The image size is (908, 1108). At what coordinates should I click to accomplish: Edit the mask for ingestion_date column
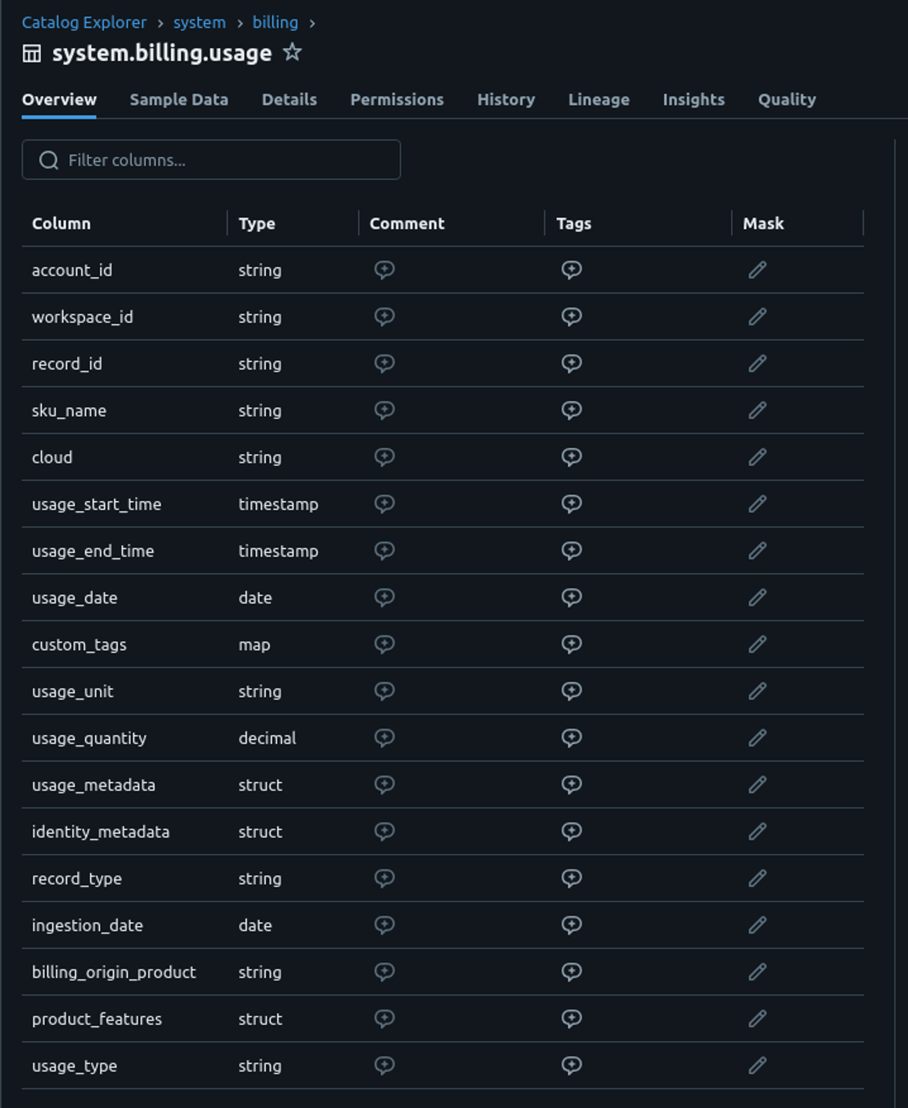[x=757, y=925]
